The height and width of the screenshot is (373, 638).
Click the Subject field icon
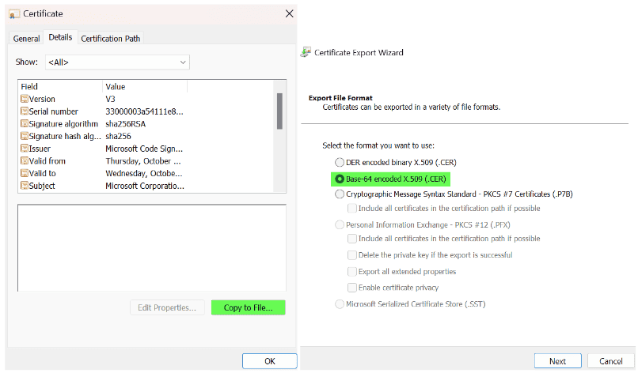(25, 186)
